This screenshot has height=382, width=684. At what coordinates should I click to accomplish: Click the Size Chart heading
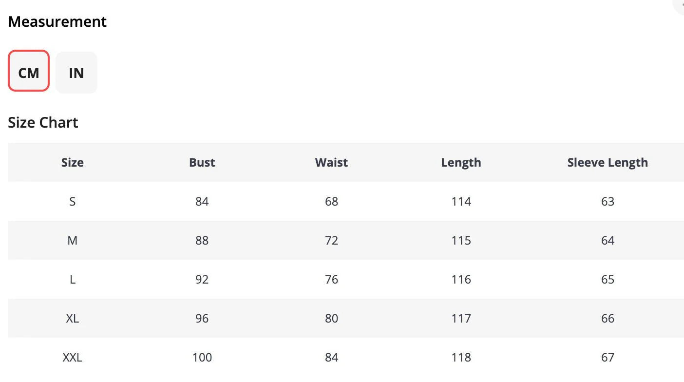pyautogui.click(x=43, y=122)
